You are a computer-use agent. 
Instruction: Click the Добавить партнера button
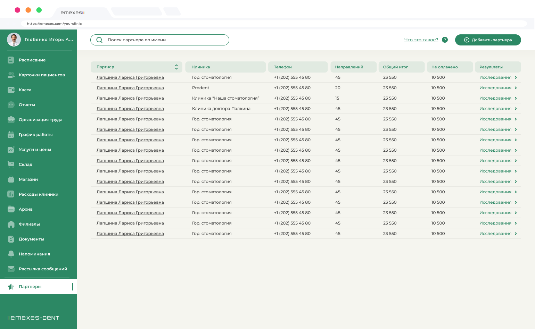pyautogui.click(x=488, y=40)
